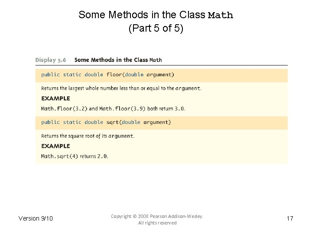Click "both return 3.0" text
This screenshot has width=312, height=234.
[166, 108]
